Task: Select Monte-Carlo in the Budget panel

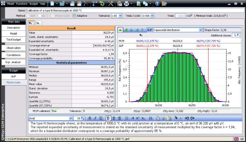Action: click(x=13, y=82)
